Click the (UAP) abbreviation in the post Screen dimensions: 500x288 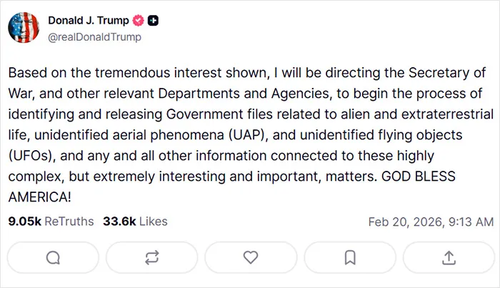pyautogui.click(x=248, y=135)
